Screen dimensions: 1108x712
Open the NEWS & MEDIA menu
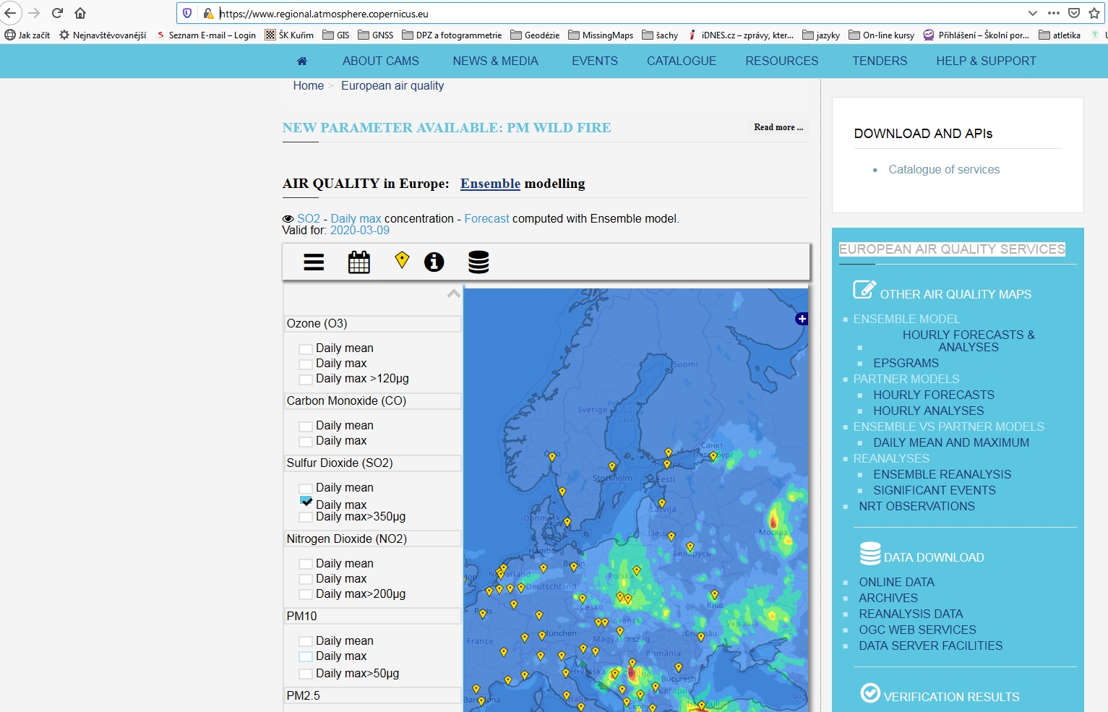(496, 61)
